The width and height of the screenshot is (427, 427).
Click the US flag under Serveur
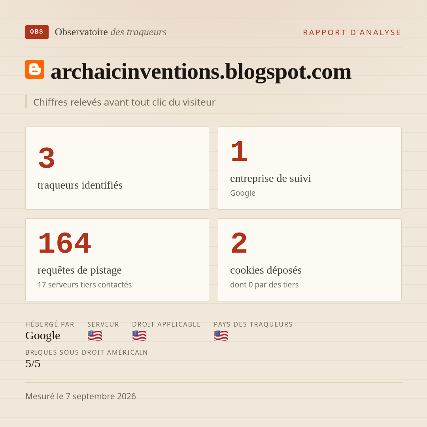[x=95, y=336]
